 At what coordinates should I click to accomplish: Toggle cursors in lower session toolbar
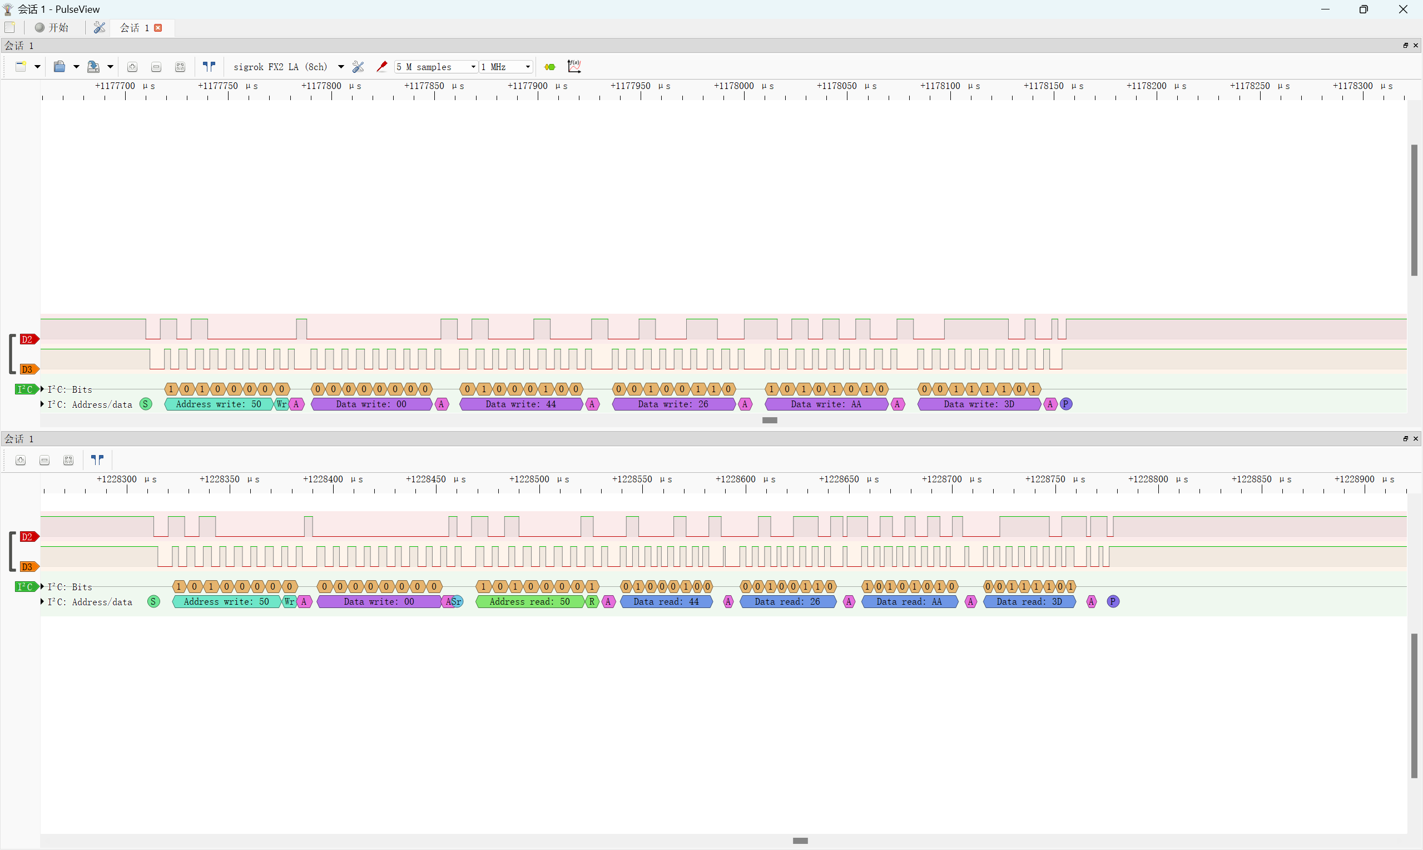point(97,460)
